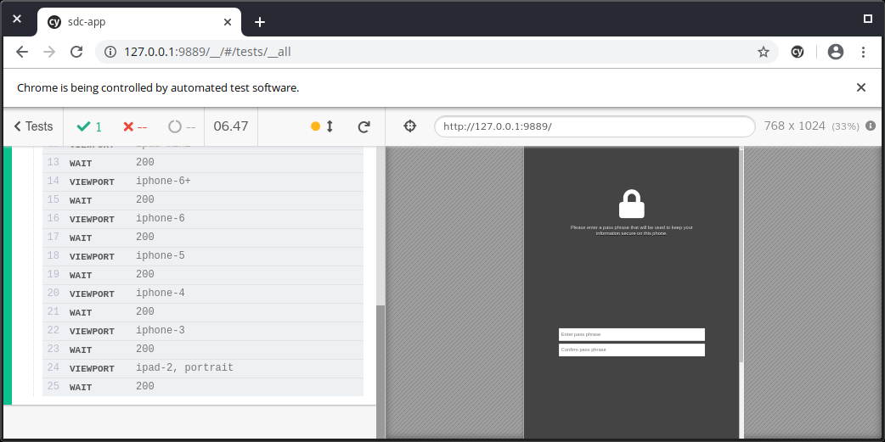The width and height of the screenshot is (885, 442).
Task: Click the Enter pass phrase field
Action: 631,334
